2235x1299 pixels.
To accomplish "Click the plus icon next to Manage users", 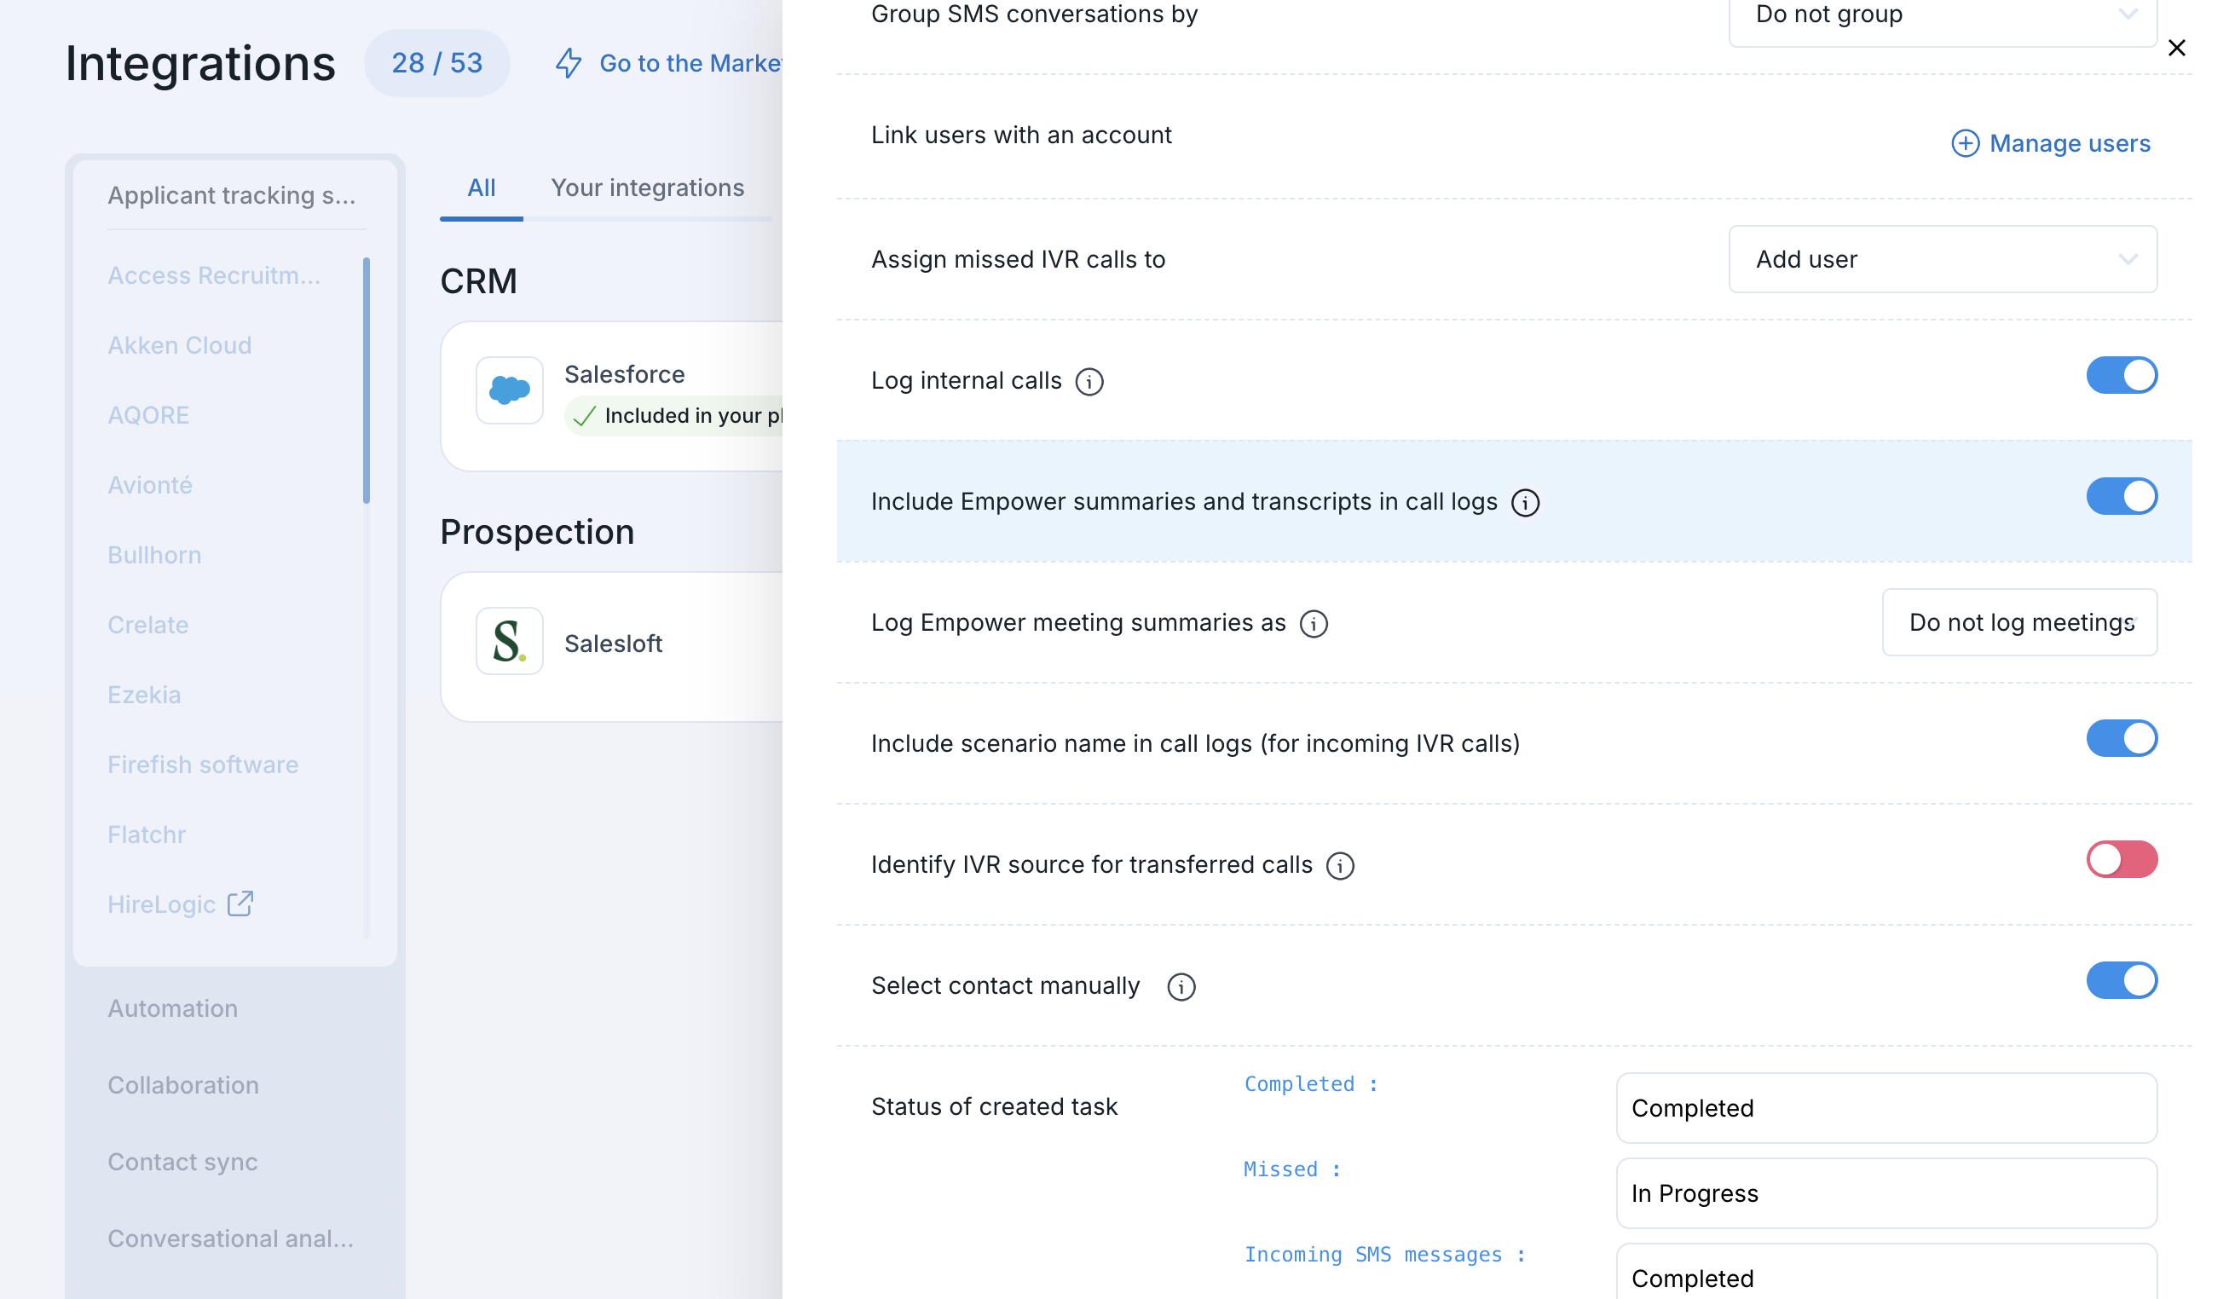I will (1965, 144).
